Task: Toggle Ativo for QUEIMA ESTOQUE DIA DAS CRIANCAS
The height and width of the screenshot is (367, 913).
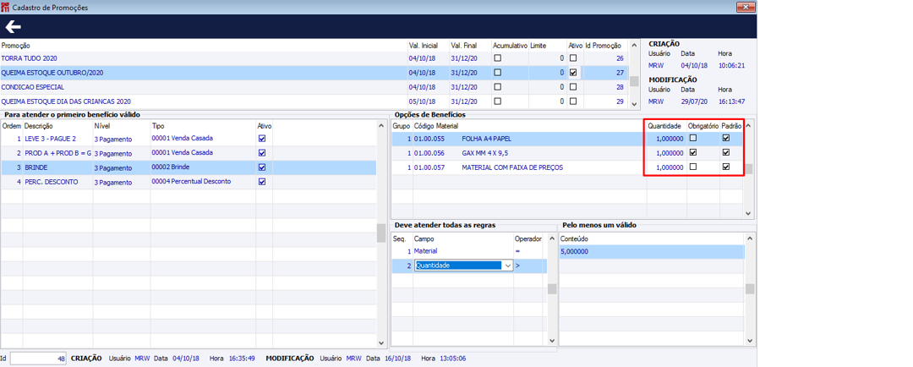Action: 573,101
